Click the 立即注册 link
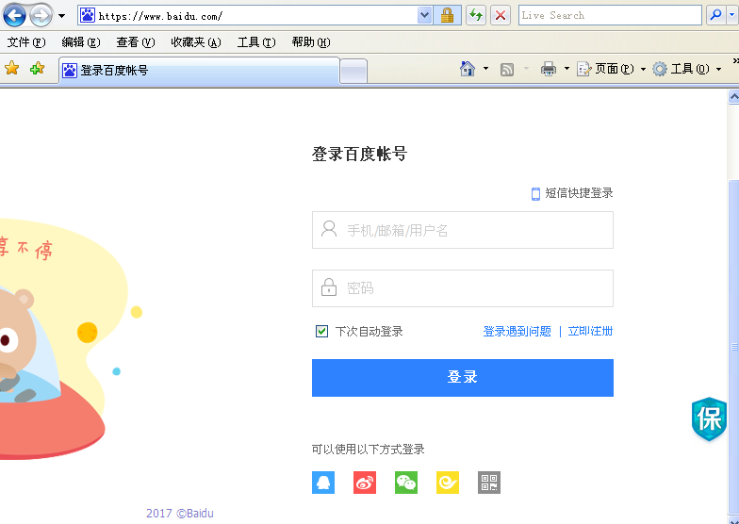Screen dimensions: 739x524 pyautogui.click(x=590, y=332)
